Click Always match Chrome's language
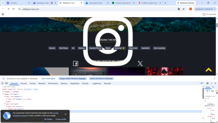The height and width of the screenshot is (123, 218). (73, 79)
